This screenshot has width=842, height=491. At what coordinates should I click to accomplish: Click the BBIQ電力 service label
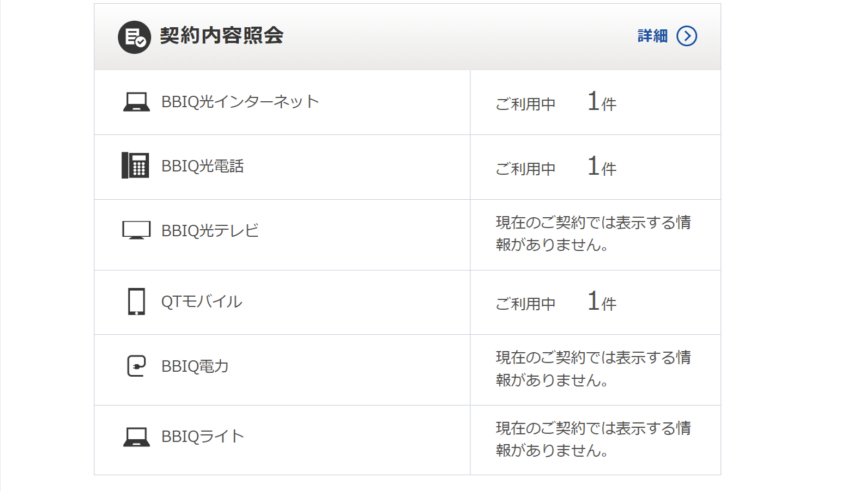click(x=195, y=366)
